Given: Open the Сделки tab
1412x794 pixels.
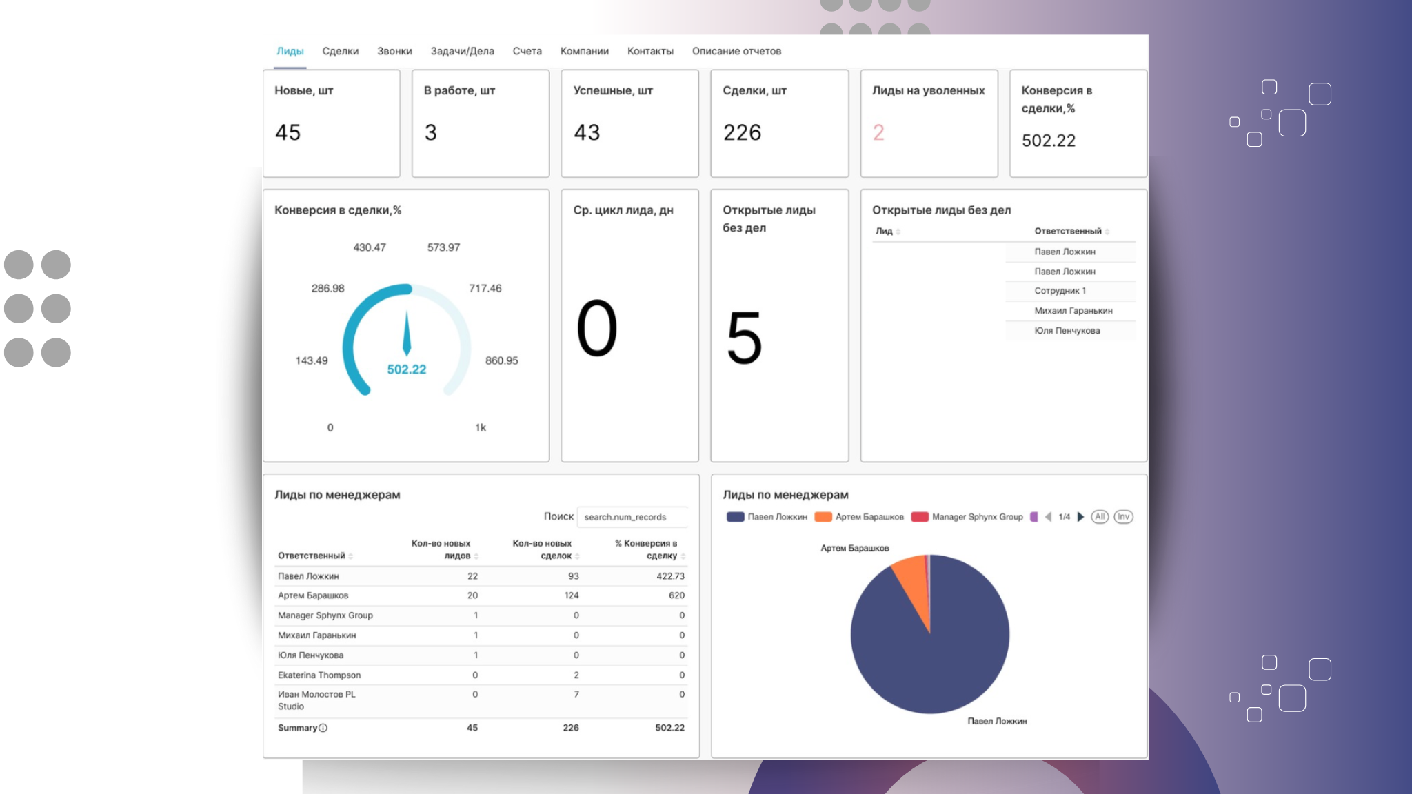Looking at the screenshot, I should tap(340, 51).
